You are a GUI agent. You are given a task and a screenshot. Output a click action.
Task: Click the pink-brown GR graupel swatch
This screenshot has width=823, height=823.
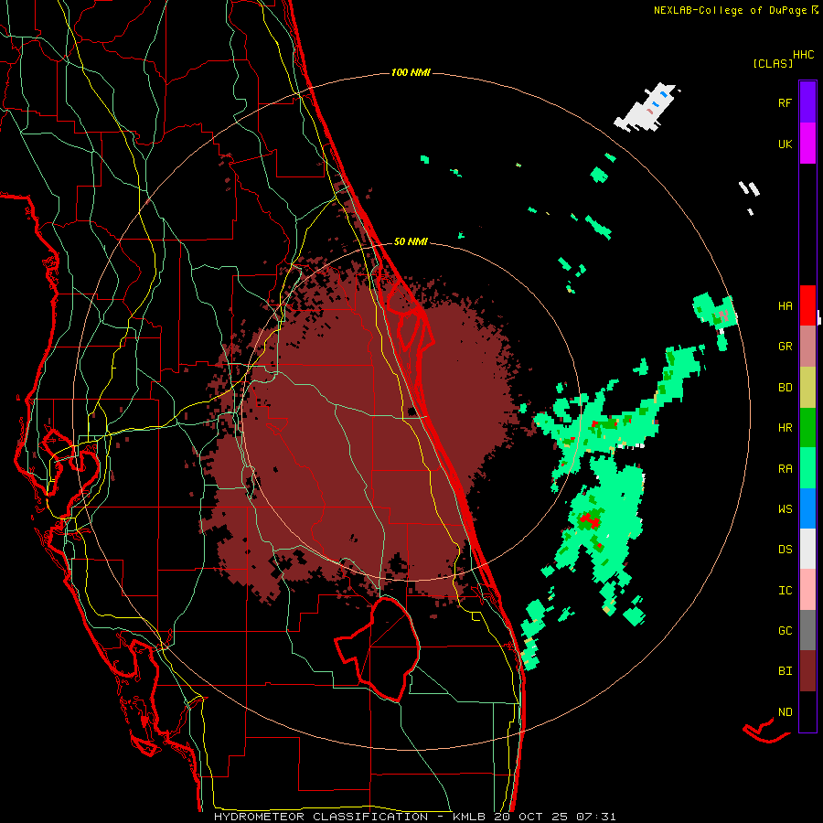807,347
